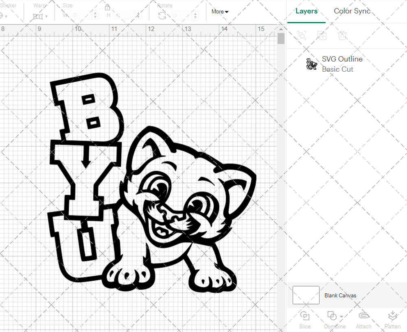Select the Attach tool
The width and height of the screenshot is (407, 332).
(363, 320)
